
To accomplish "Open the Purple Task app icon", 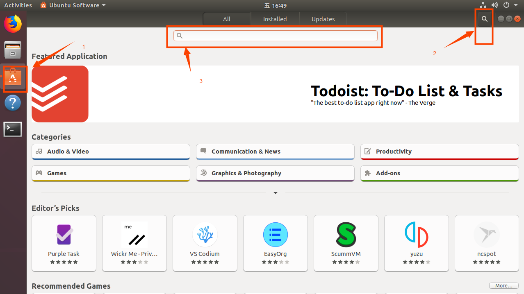I will (x=64, y=235).
